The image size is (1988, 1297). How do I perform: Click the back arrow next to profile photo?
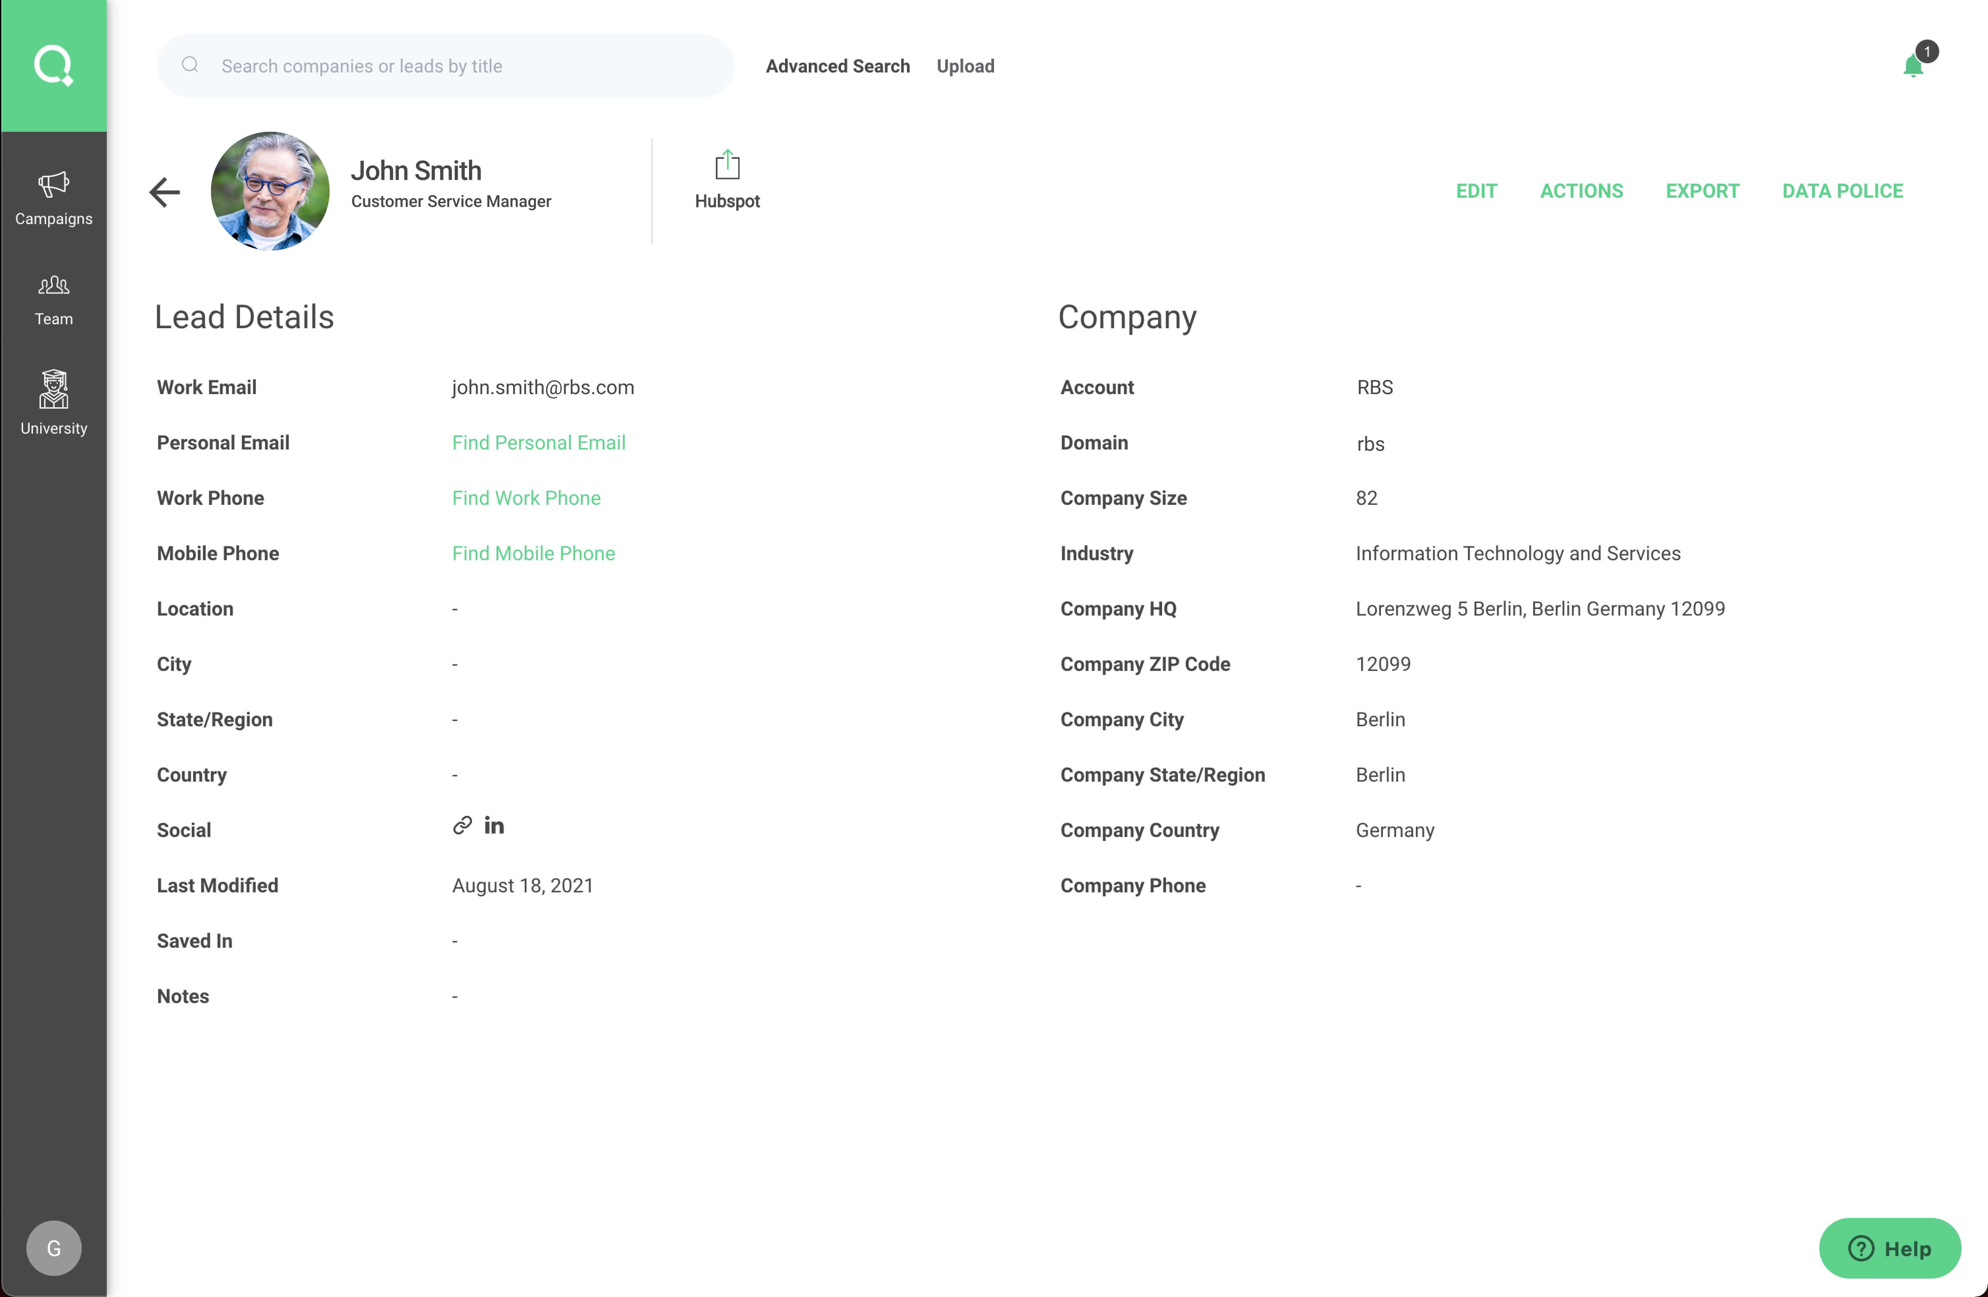pos(164,192)
